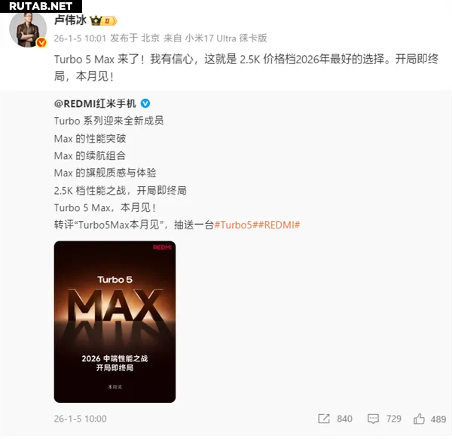Click the like count 489
Viewport: 452px width, 439px height.
(438, 419)
